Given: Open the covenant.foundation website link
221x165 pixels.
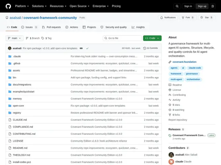Looking at the screenshot, I should coord(184,62).
